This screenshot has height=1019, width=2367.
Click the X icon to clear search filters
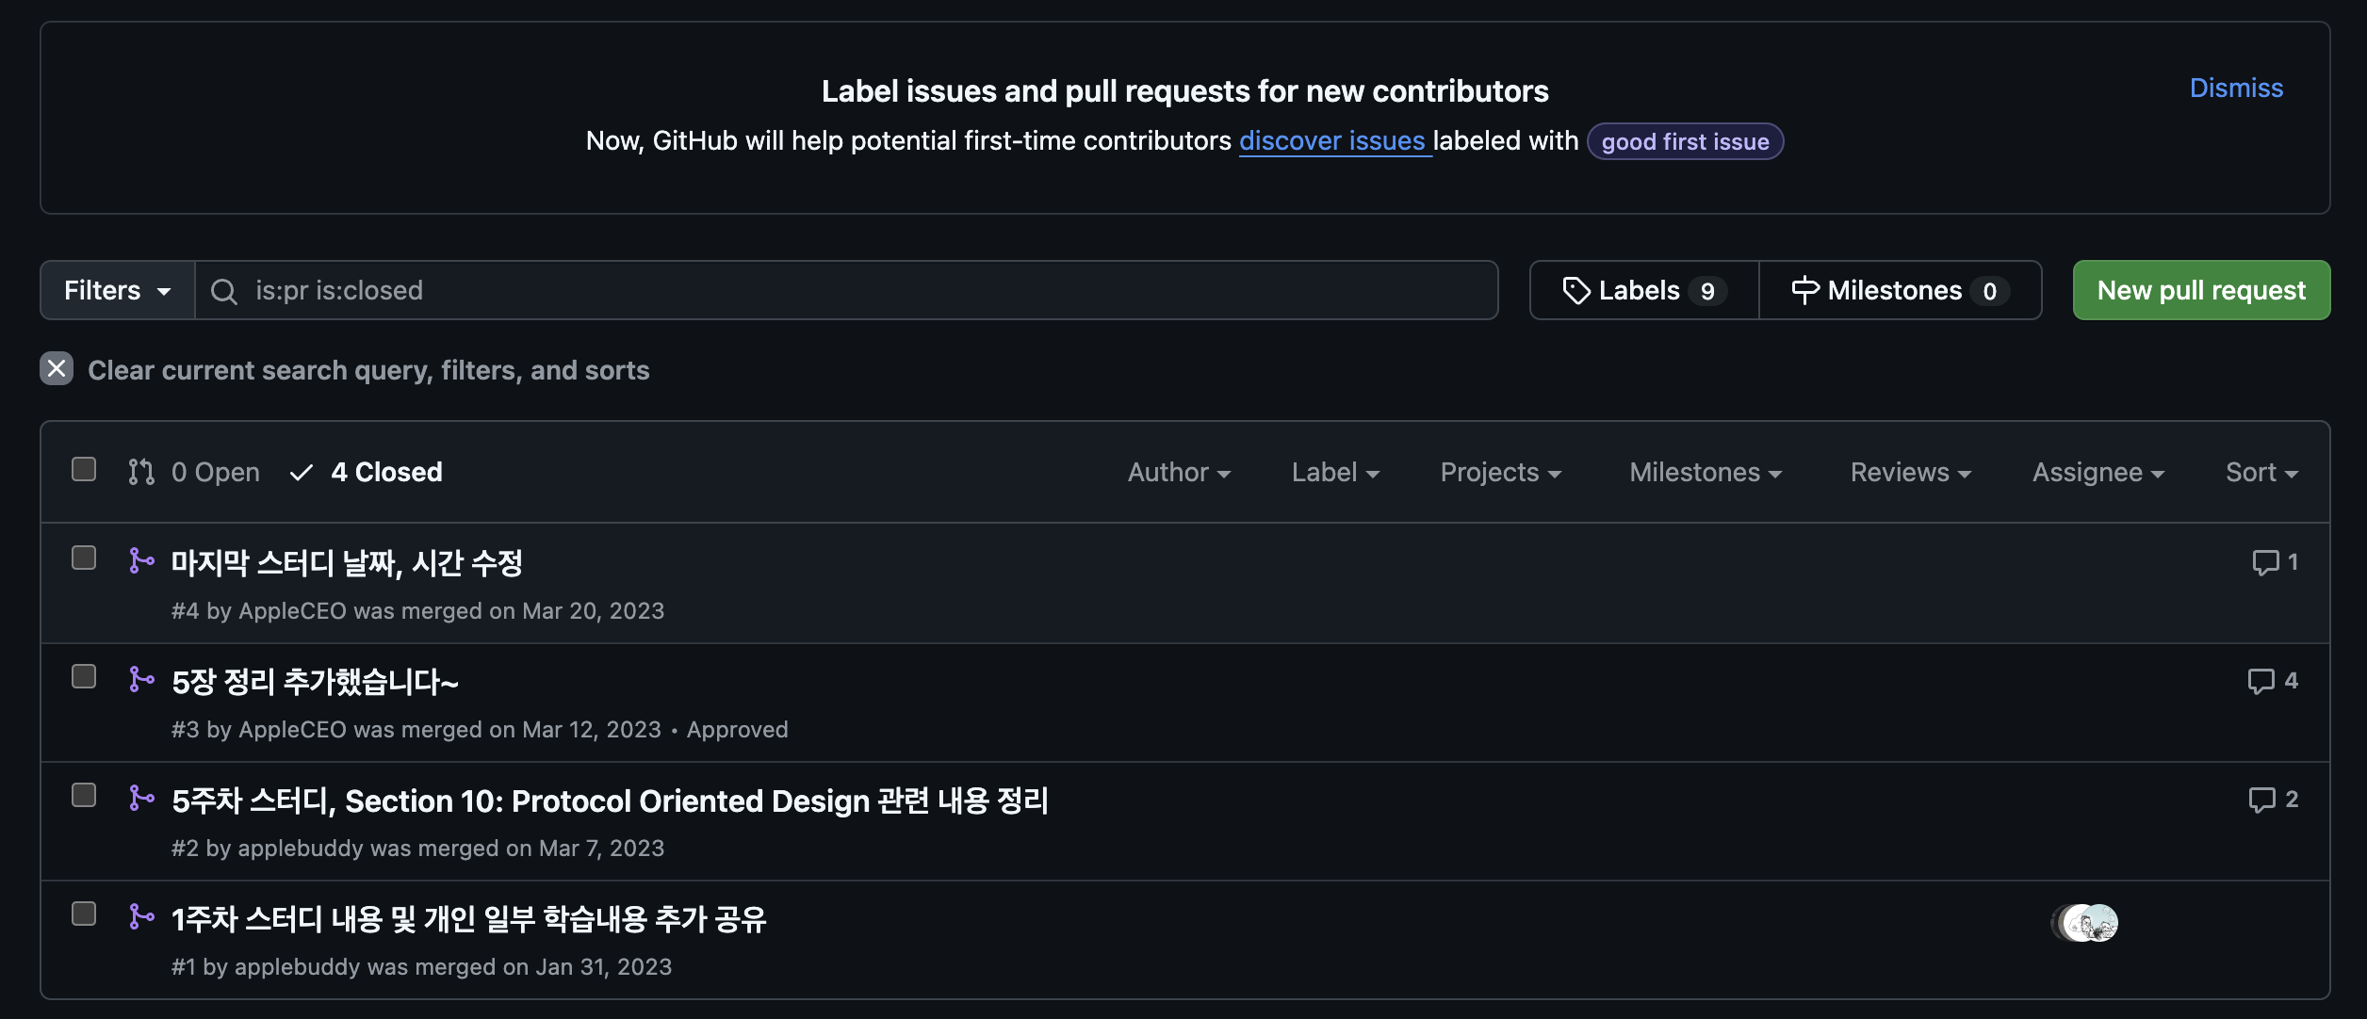57,369
